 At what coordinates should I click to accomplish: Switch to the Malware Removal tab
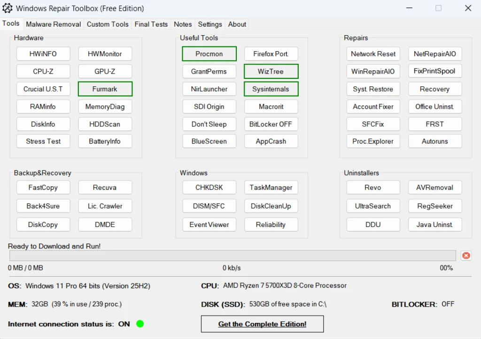pyautogui.click(x=53, y=24)
